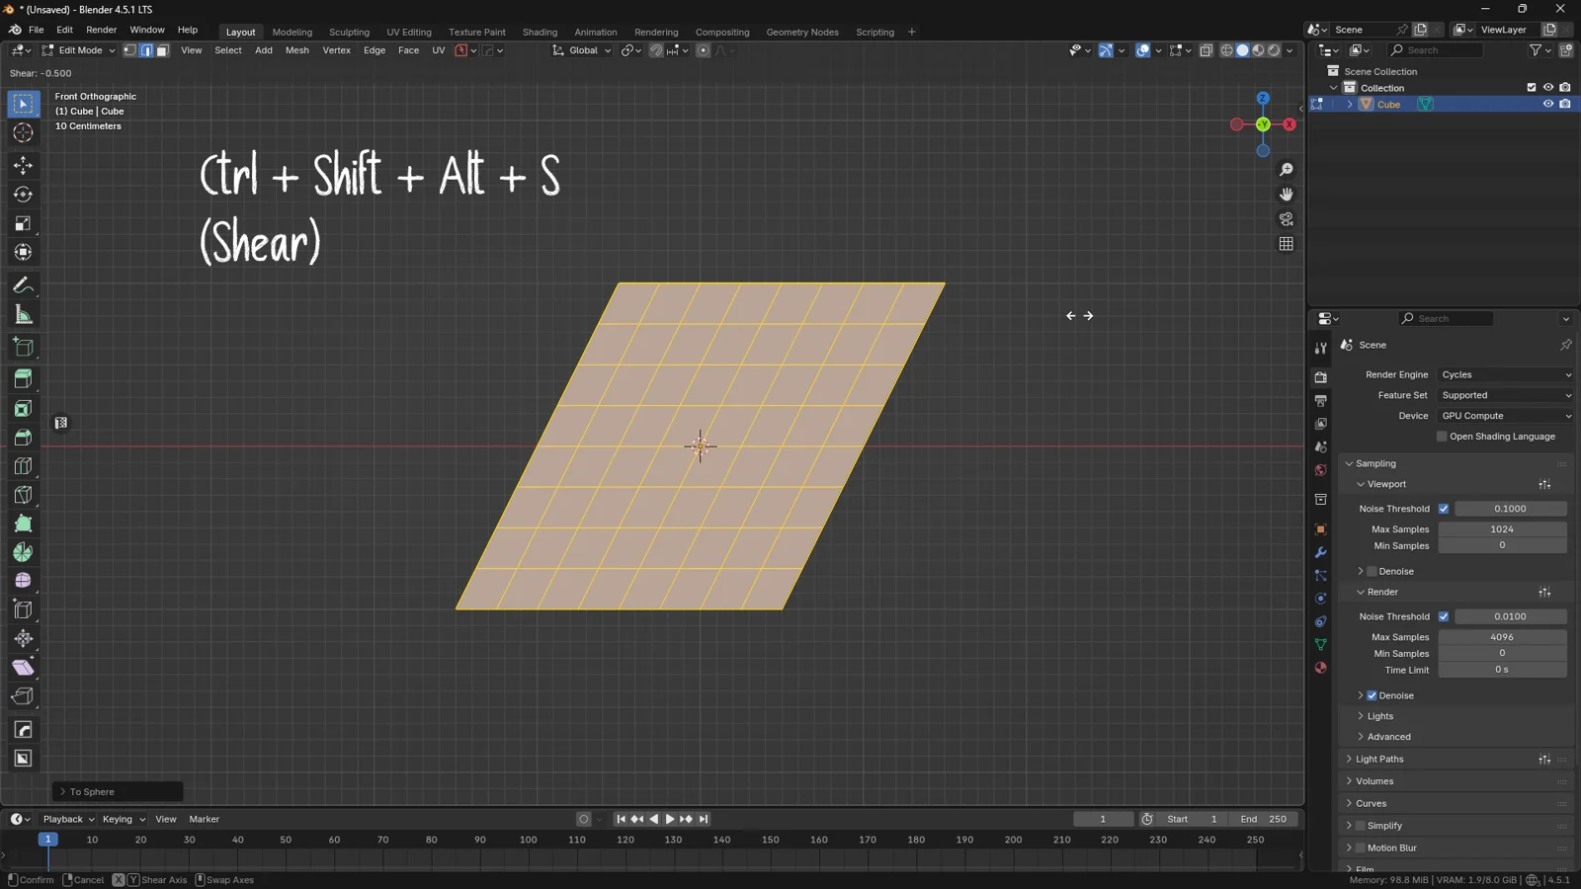This screenshot has height=889, width=1581.
Task: Select the Measure tool
Action: pos(23,316)
